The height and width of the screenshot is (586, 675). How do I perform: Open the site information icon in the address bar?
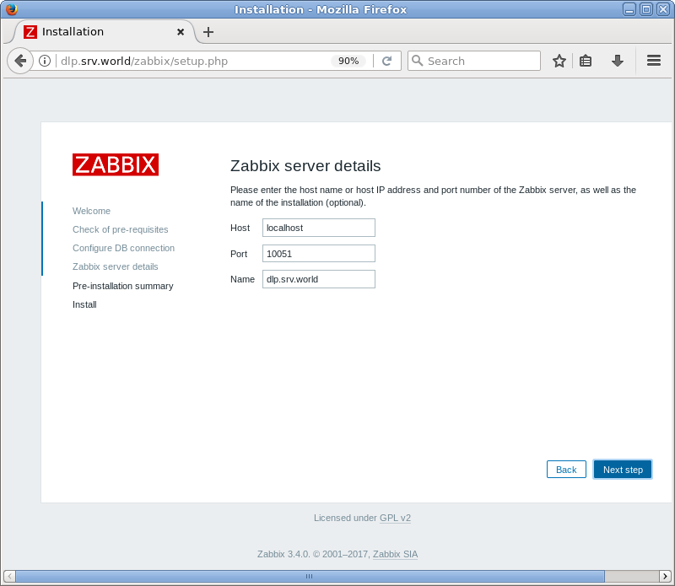tap(45, 61)
